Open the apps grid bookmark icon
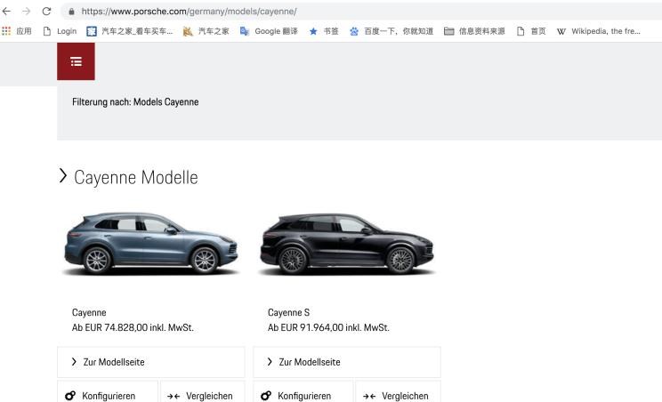Viewport: 662px width, 402px height. coord(6,31)
